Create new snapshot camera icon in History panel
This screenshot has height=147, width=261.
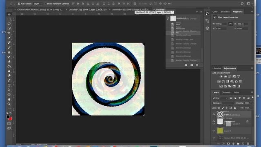coord(192,65)
